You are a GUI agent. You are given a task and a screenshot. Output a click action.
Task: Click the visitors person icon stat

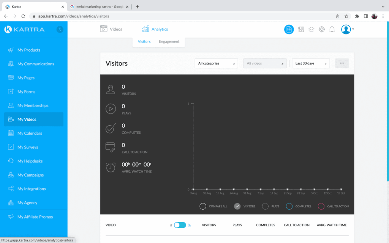click(111, 89)
